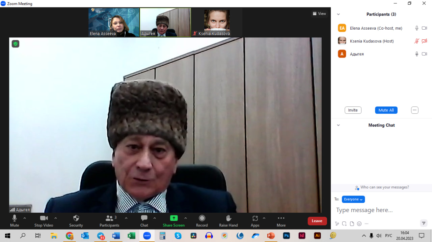The image size is (432, 242).
Task: Open the Apps icon in toolbar
Action: (255, 218)
